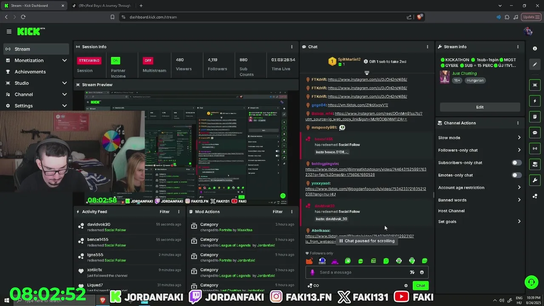This screenshot has height=306, width=544.
Task: Click Filter in the Activity Feed header
Action: 164,212
